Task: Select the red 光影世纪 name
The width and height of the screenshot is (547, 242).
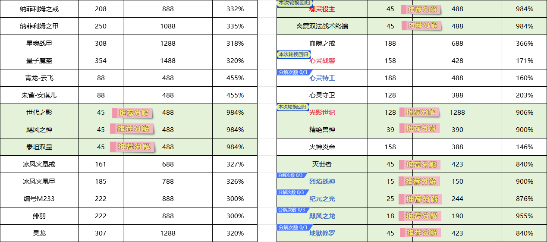Action: coord(322,113)
